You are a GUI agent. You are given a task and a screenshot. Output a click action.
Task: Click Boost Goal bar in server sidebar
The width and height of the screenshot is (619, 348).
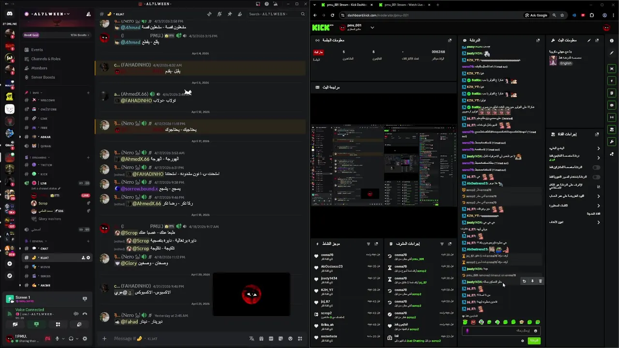(x=57, y=35)
